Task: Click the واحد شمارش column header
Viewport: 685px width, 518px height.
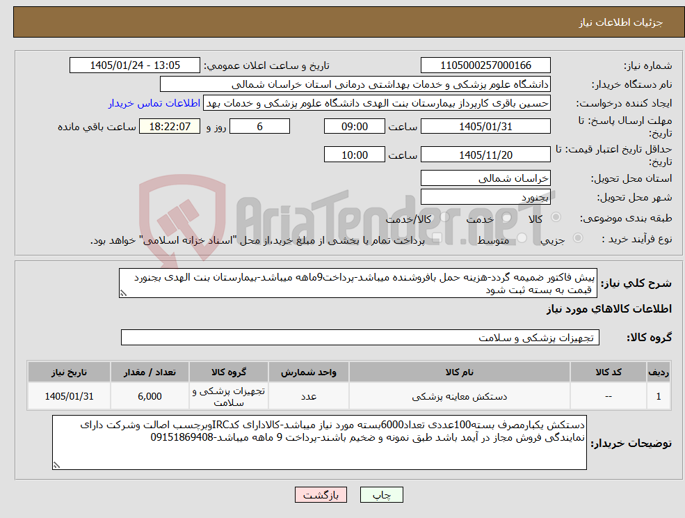Action: click(x=309, y=372)
